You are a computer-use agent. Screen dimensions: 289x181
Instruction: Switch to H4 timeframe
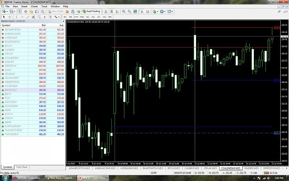click(93, 17)
